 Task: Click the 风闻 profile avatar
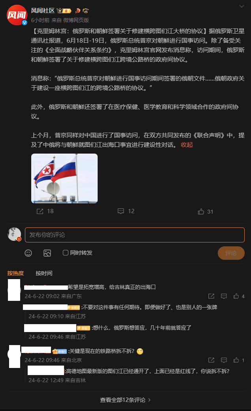tap(17, 15)
